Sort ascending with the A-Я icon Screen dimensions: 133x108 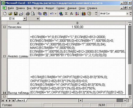click(77, 14)
